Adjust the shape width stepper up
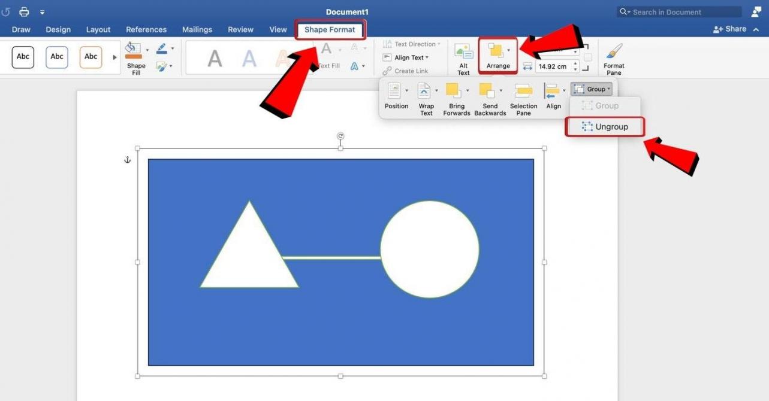Viewport: 769px width, 401px height. tap(574, 63)
